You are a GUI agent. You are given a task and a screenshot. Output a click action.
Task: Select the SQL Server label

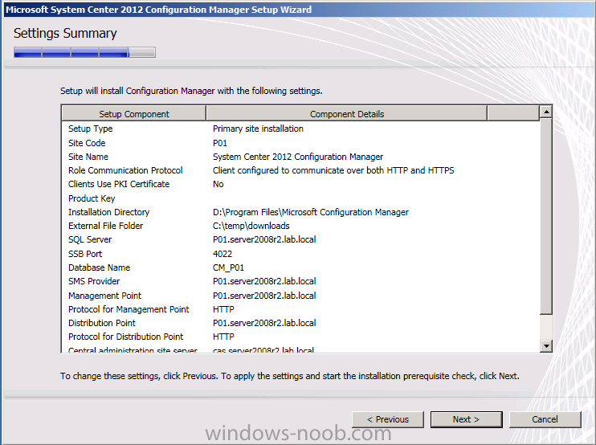click(90, 240)
